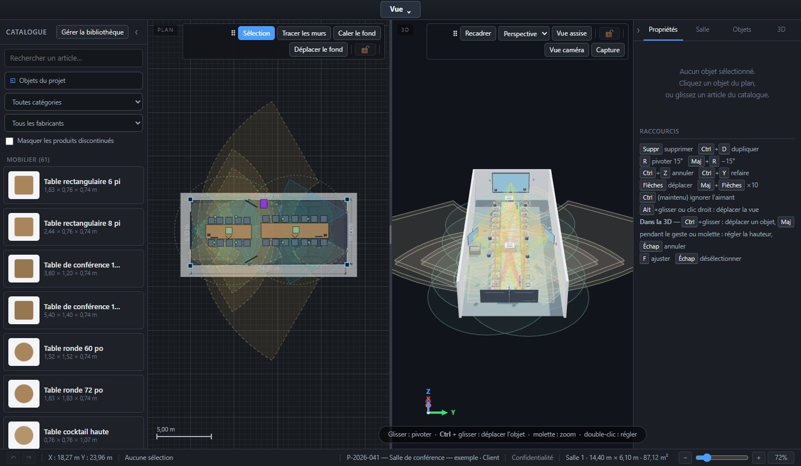Click the MOBILIER (61) section header
The width and height of the screenshot is (801, 466).
coord(28,160)
